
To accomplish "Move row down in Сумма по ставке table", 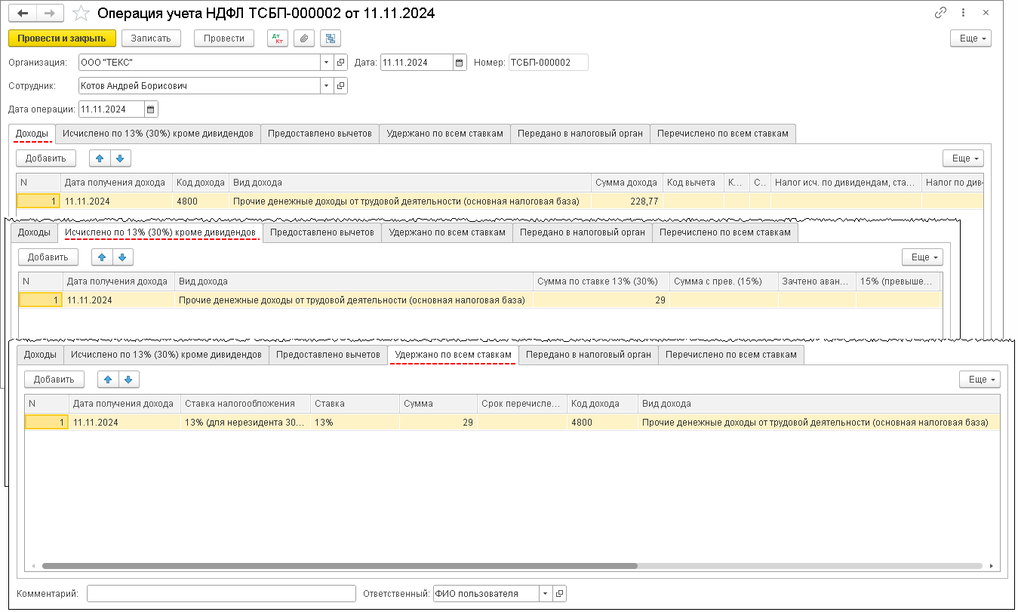I will 123,257.
